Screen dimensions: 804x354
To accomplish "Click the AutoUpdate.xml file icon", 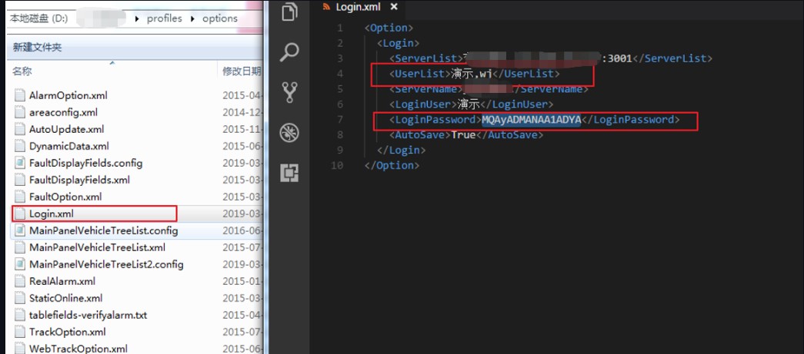I will pyautogui.click(x=20, y=130).
